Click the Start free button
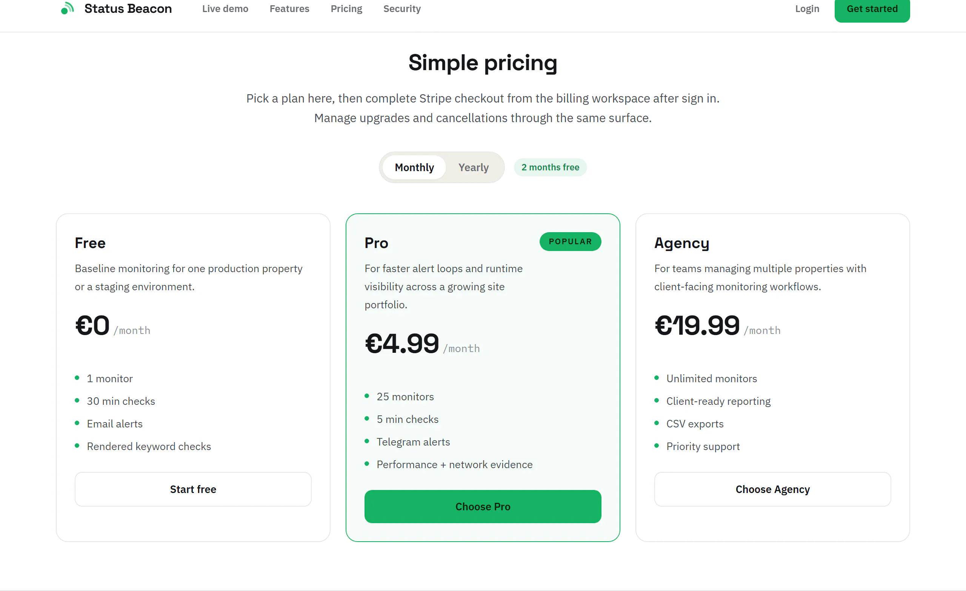Viewport: 966px width, 591px height. (x=193, y=489)
